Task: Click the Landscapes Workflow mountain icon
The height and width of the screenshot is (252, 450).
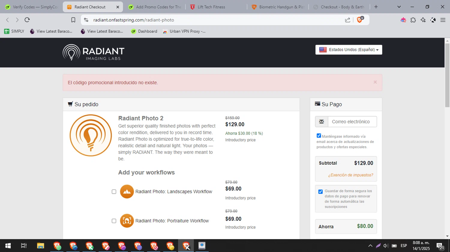Action: point(127,192)
